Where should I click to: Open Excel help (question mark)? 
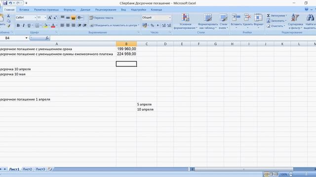[x=307, y=9]
